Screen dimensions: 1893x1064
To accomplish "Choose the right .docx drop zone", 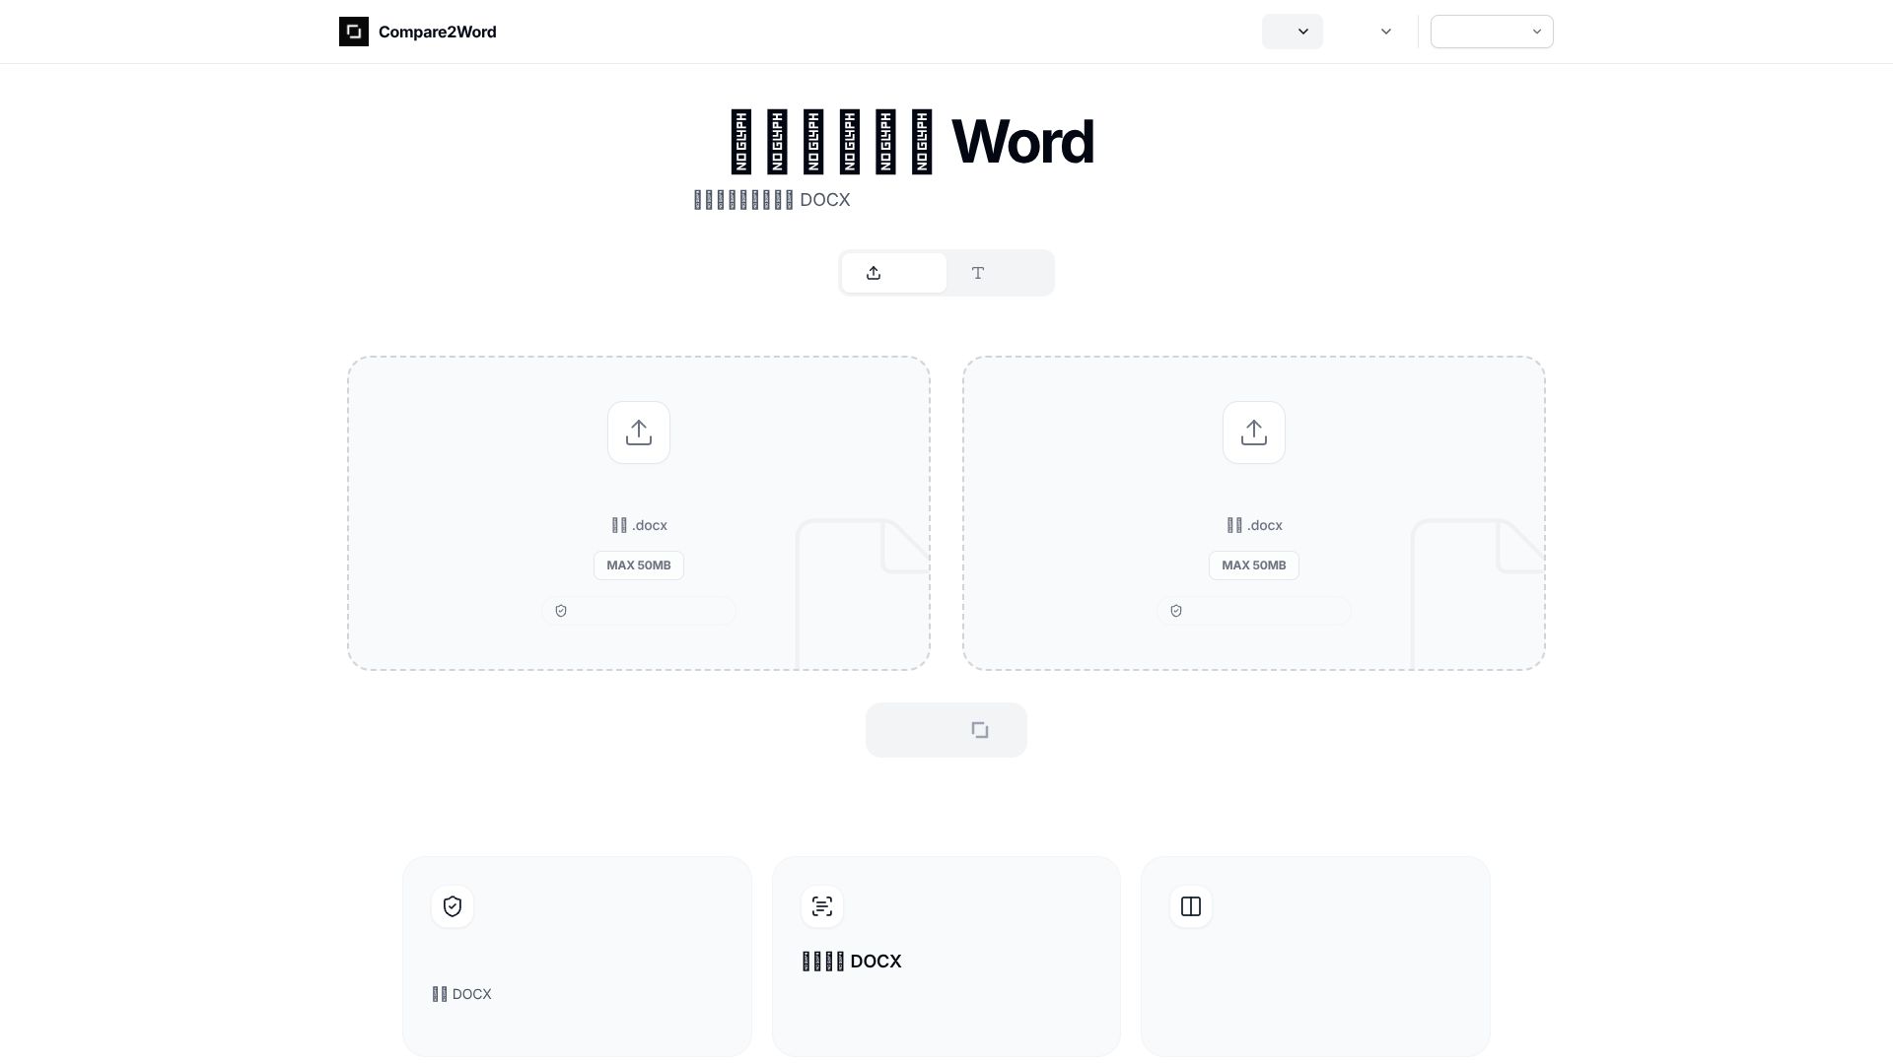I will click(x=1254, y=513).
